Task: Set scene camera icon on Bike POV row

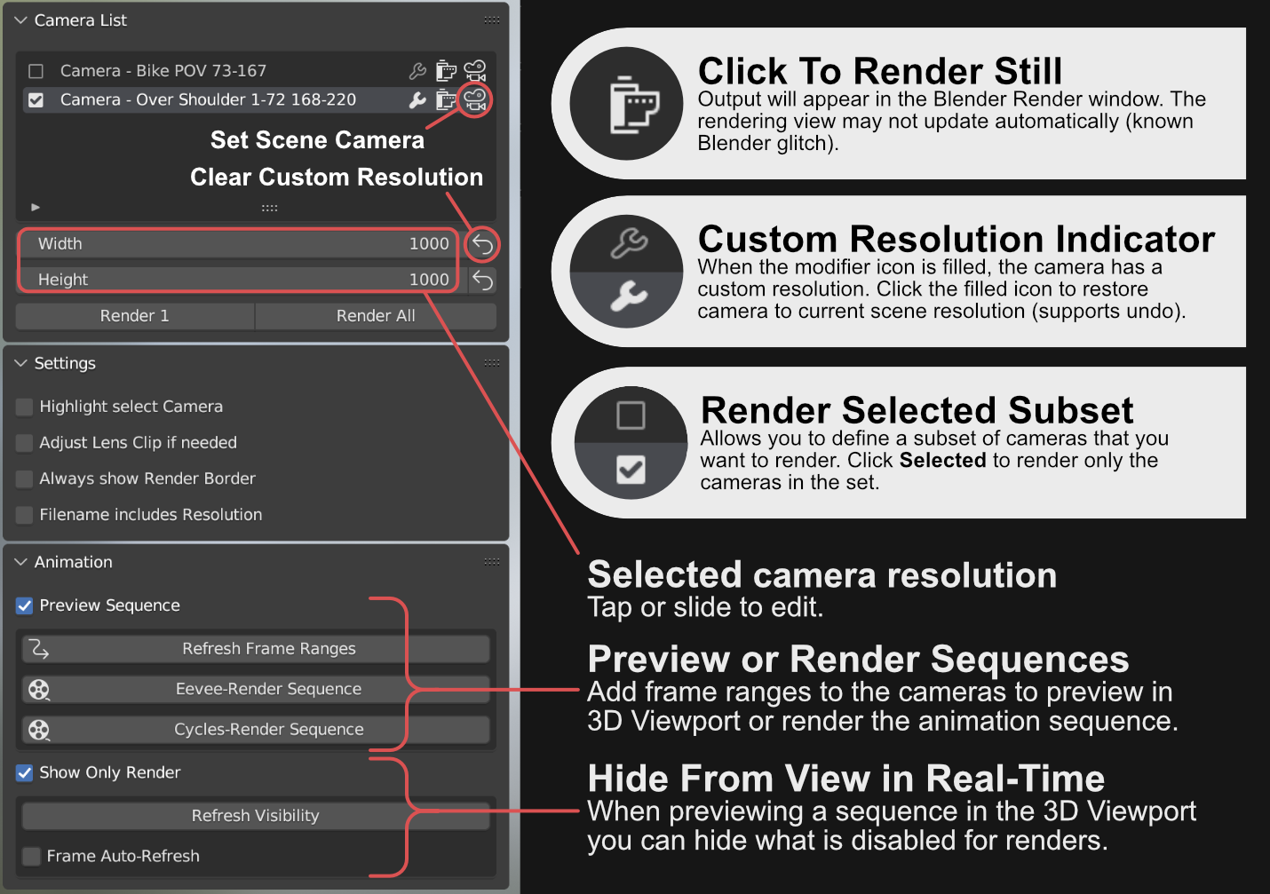Action: (x=475, y=71)
